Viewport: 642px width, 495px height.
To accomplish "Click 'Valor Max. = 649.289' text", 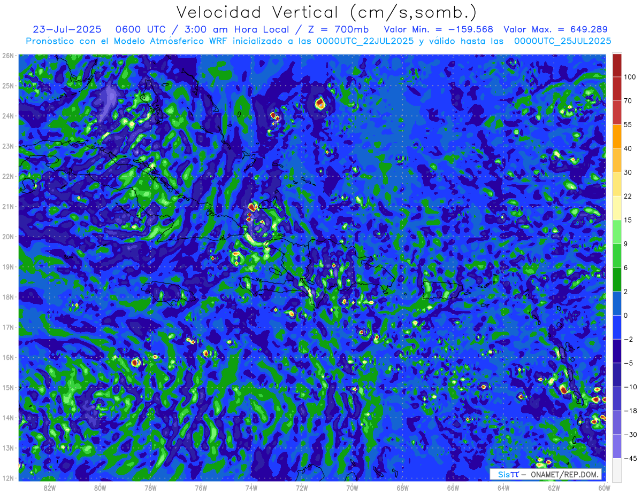I will pyautogui.click(x=555, y=29).
